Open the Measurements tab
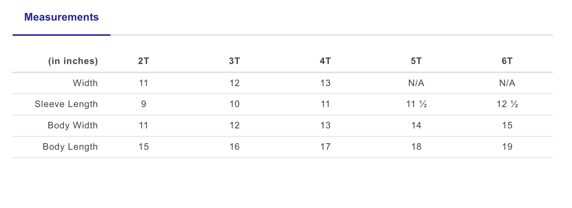 coord(62,17)
